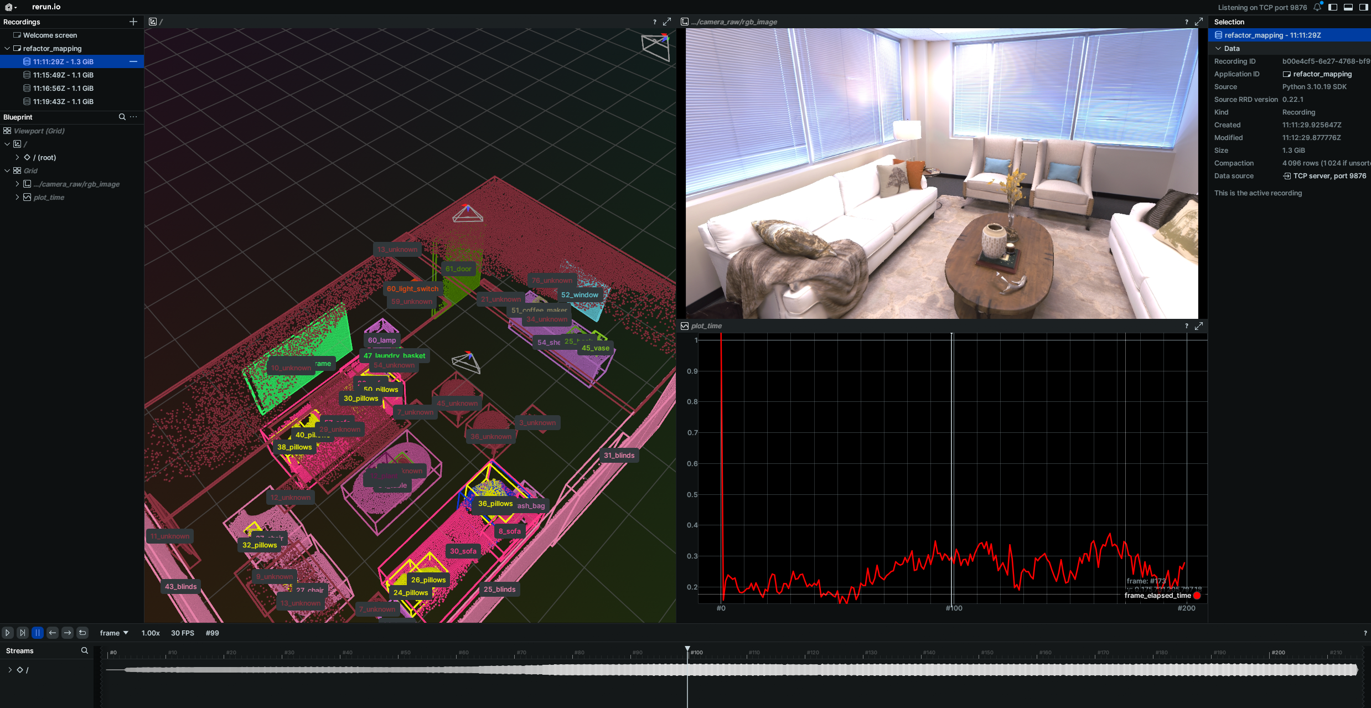The image size is (1371, 708).
Task: Maximize the 3D root view
Action: point(667,22)
